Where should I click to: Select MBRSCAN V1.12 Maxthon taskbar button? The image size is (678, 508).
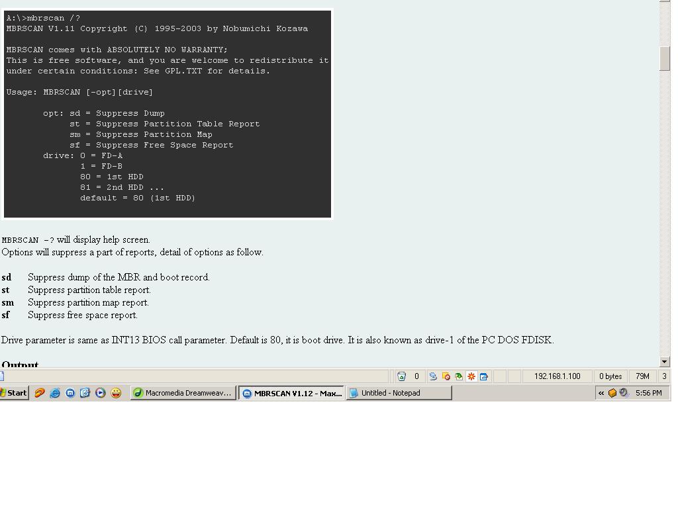click(291, 393)
